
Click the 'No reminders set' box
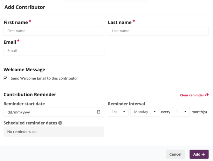(54, 132)
